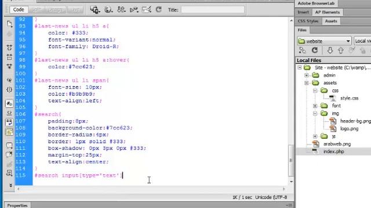Collapse the img folder
This screenshot has width=371, height=208.
[315, 113]
